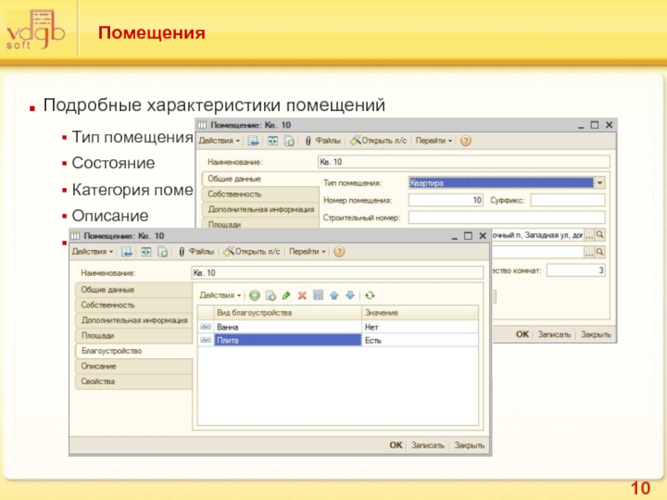The height and width of the screenshot is (500, 667).
Task: Open Действия menu in front window toolbar
Action: [x=93, y=252]
